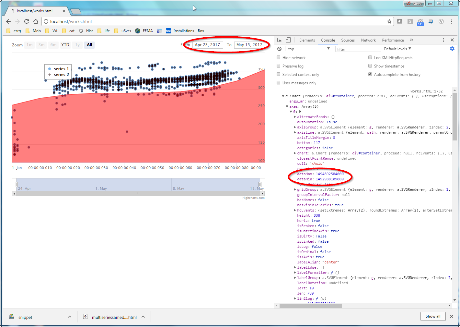
Task: Open multiseriessamed html download
Action: pos(110,317)
